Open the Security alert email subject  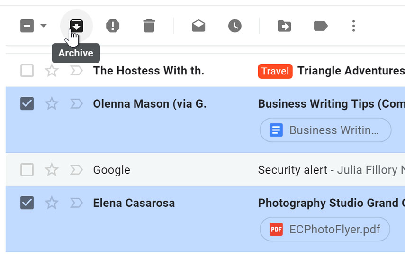click(x=293, y=170)
